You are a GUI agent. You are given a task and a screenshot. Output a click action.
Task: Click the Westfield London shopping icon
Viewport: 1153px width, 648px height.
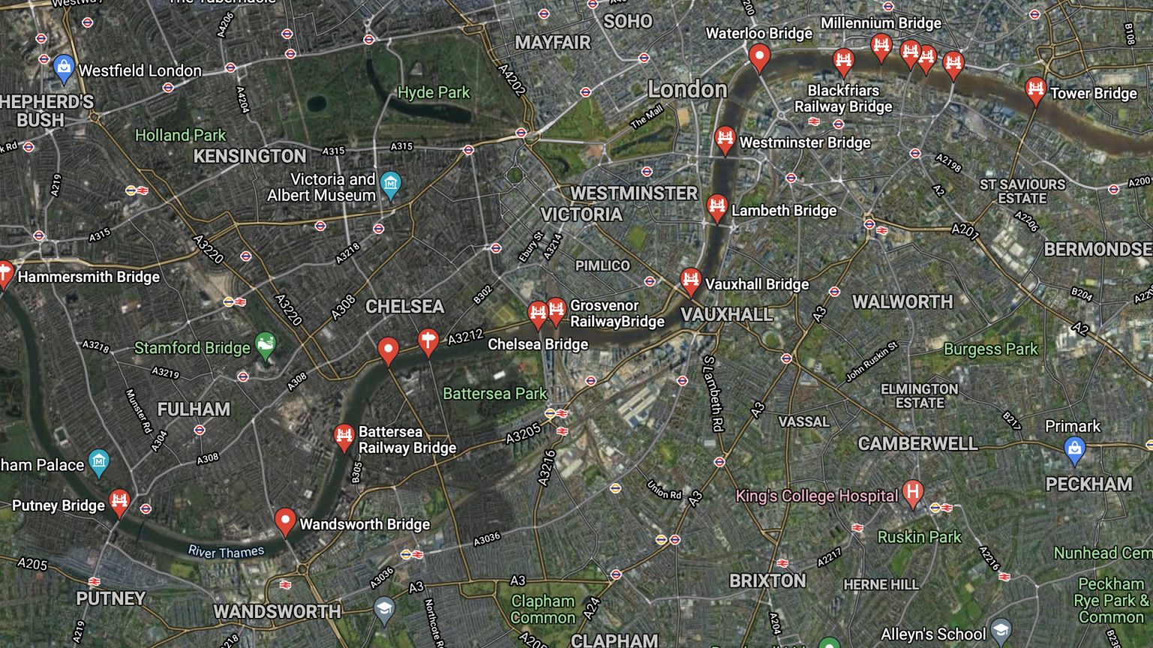65,69
